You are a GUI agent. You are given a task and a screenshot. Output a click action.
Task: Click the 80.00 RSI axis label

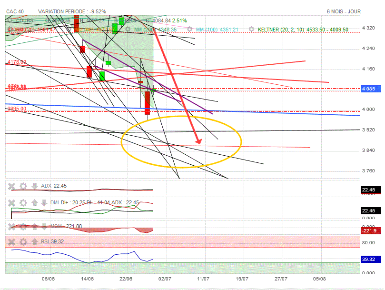(368, 243)
